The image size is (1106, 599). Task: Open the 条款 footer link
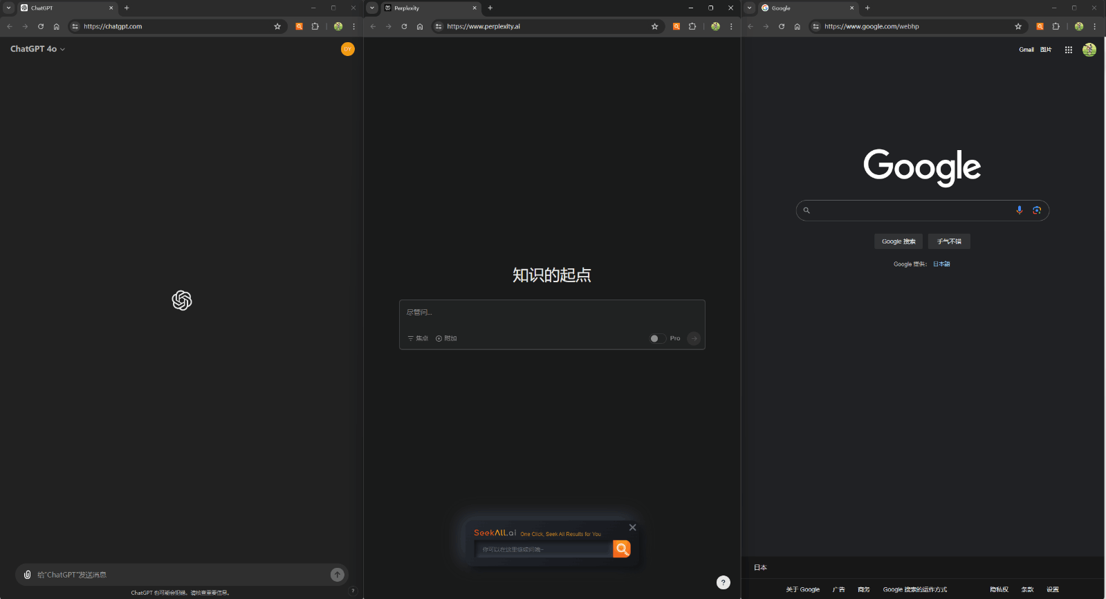pyautogui.click(x=1028, y=590)
